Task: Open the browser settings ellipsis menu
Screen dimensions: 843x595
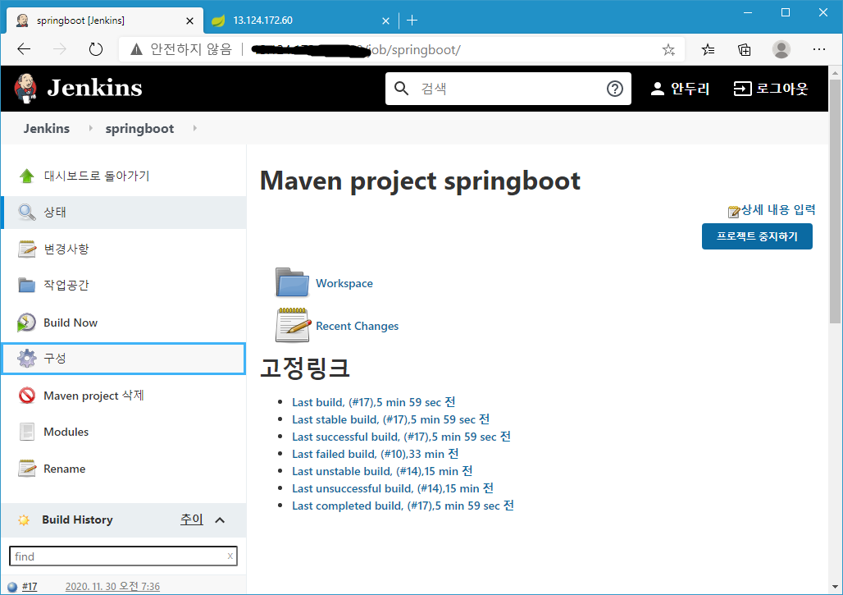Action: pos(818,49)
